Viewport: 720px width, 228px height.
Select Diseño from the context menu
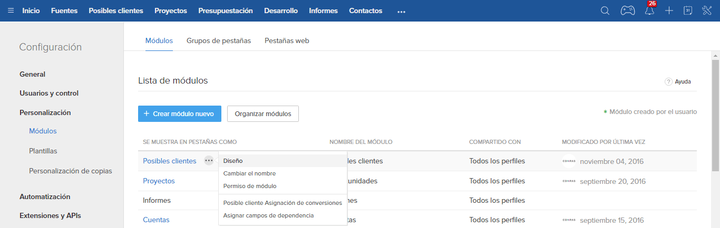233,161
